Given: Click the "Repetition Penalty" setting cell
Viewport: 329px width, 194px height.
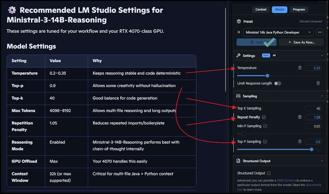Looking at the screenshot, I should (x=26, y=127).
